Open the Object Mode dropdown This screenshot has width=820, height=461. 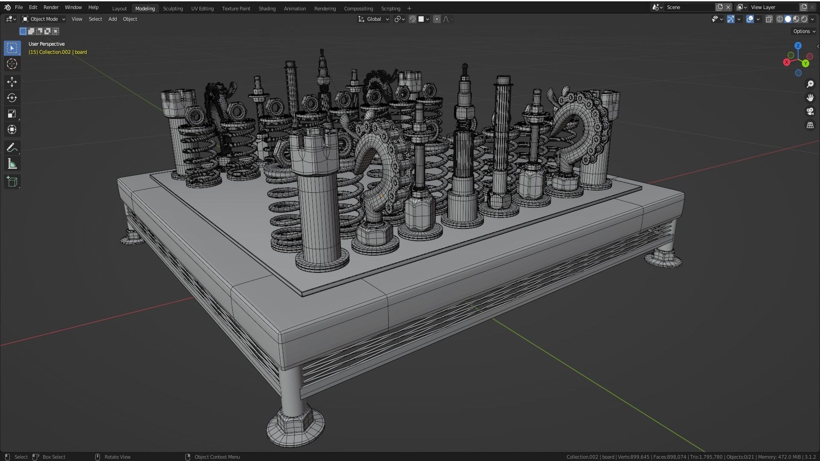[x=44, y=19]
